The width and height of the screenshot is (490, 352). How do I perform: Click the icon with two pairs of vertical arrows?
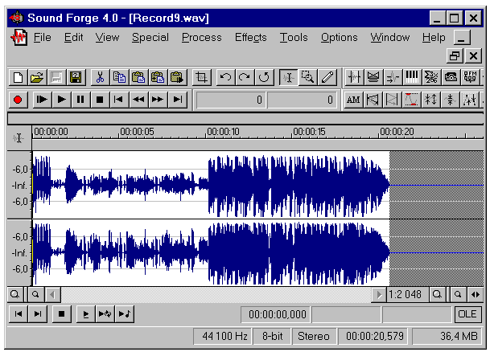pos(431,100)
